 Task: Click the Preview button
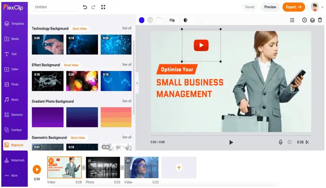click(x=270, y=7)
